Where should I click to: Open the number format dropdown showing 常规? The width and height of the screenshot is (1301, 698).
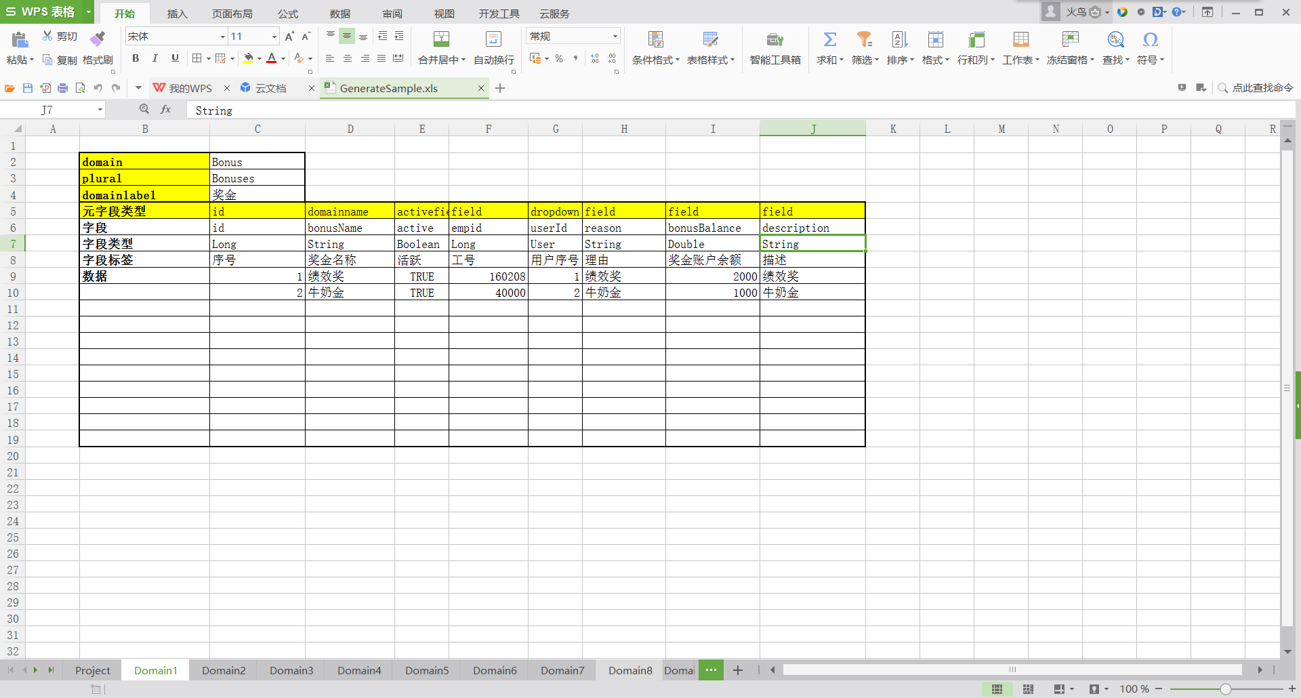[615, 37]
